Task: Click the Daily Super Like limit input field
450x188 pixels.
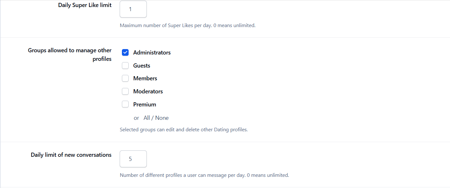Action: [133, 9]
